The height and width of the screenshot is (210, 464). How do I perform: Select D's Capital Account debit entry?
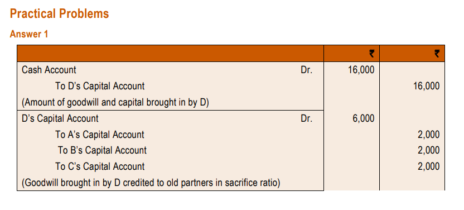point(60,118)
